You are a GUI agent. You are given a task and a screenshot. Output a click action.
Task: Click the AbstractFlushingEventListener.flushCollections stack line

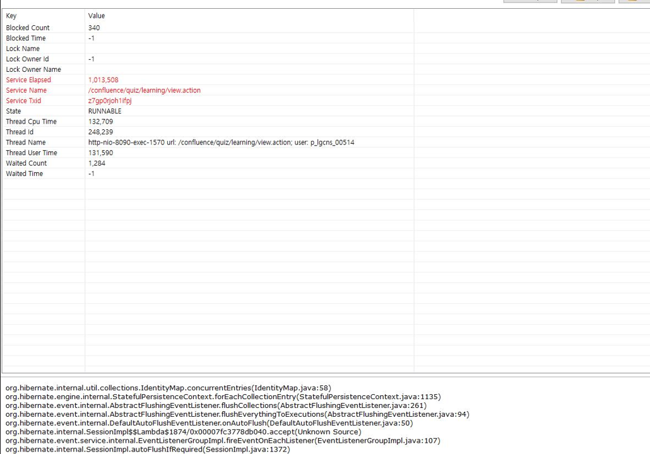(216, 405)
